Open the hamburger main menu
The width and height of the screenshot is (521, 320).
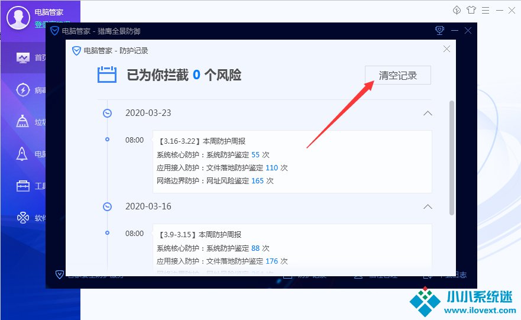coord(486,10)
